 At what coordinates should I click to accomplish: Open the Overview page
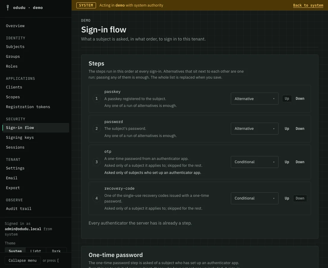pyautogui.click(x=15, y=26)
